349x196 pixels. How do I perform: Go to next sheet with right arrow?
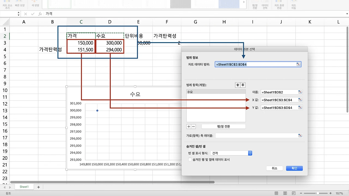(x=10, y=187)
